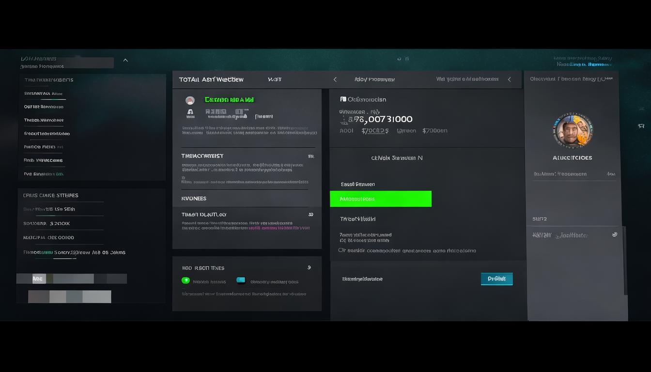Toggle the green switch in the bottom card
This screenshot has width=651, height=372.
pos(186,280)
